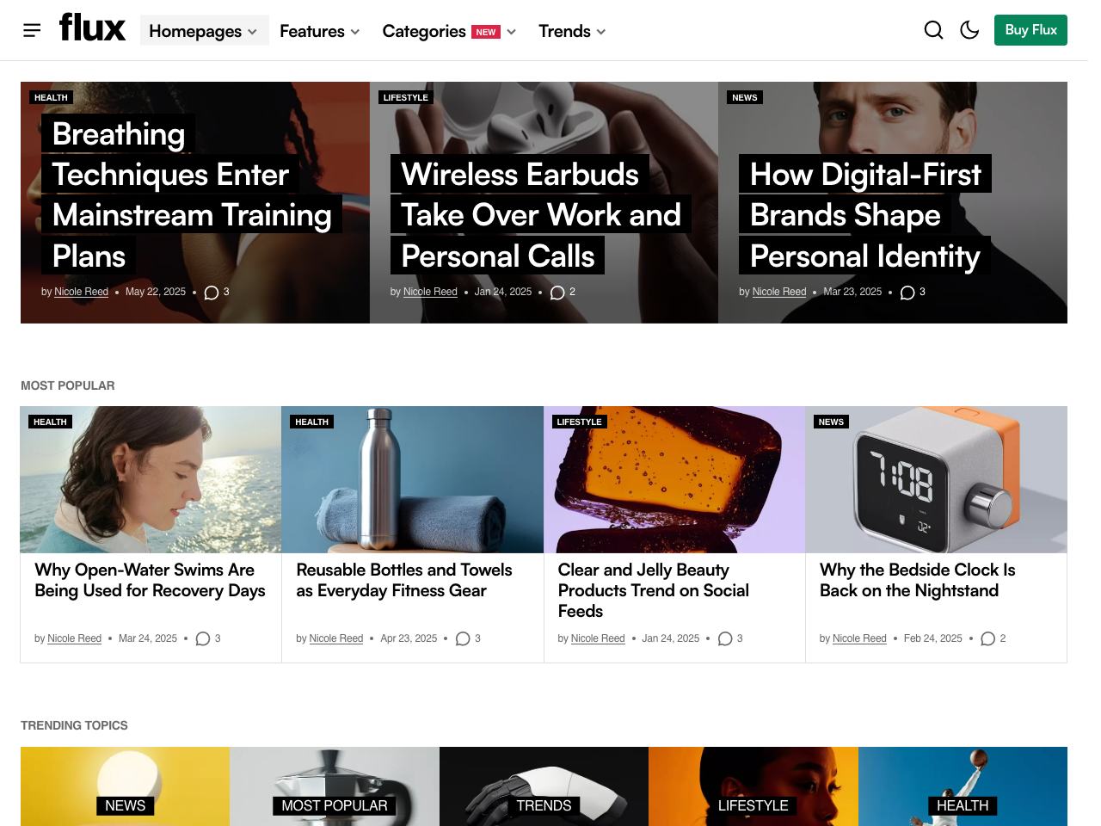Expand the Features dropdown menu
The image size is (1101, 826).
[x=320, y=31]
